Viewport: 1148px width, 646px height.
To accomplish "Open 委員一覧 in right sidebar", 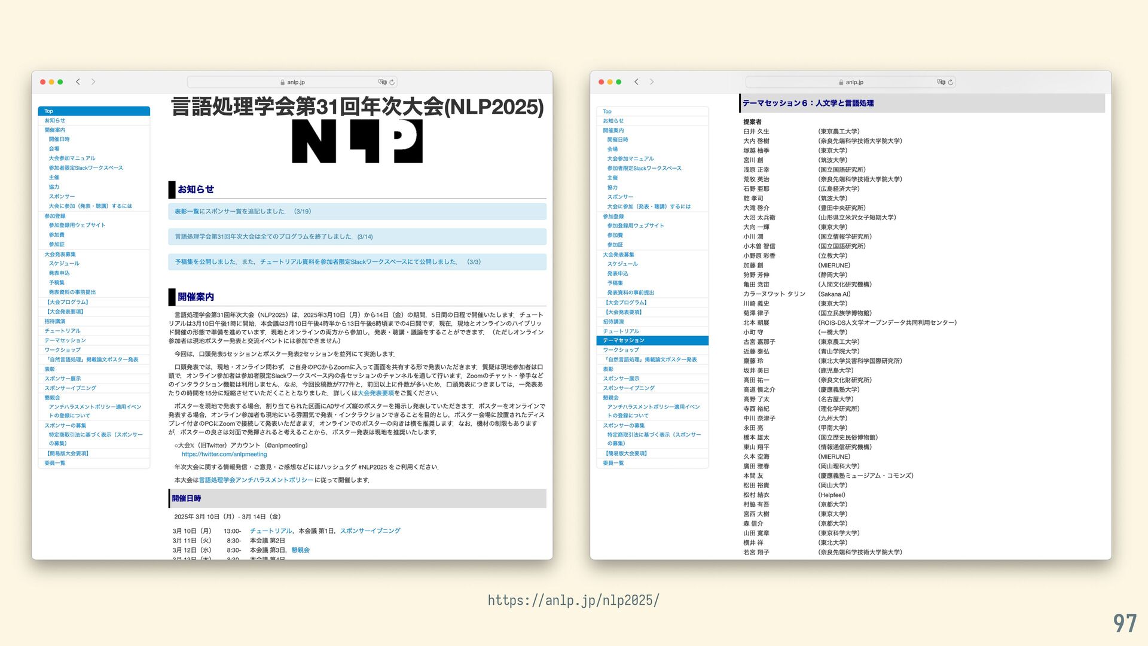I will (x=613, y=463).
